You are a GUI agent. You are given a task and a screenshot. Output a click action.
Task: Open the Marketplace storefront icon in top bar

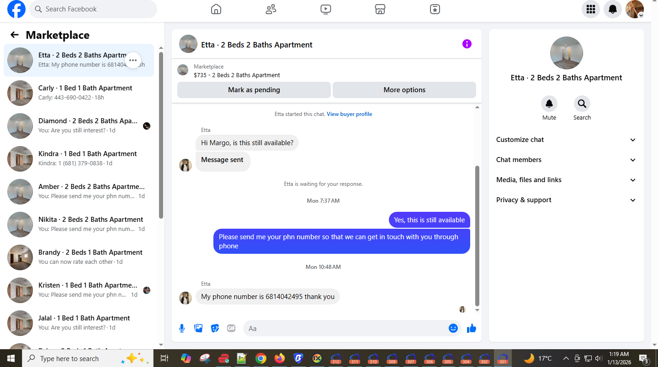click(x=380, y=9)
